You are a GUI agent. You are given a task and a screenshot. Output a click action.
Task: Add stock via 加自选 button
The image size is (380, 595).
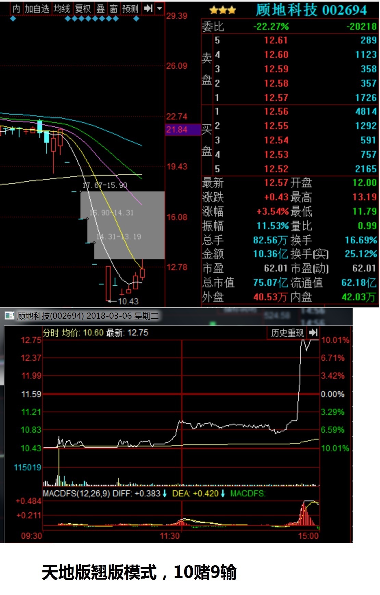click(37, 9)
